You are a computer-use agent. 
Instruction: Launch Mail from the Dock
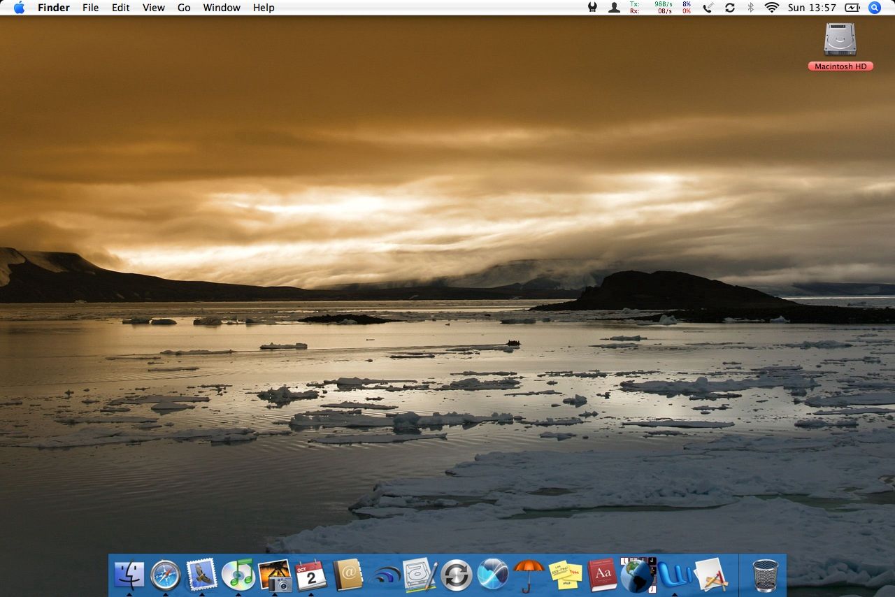202,575
